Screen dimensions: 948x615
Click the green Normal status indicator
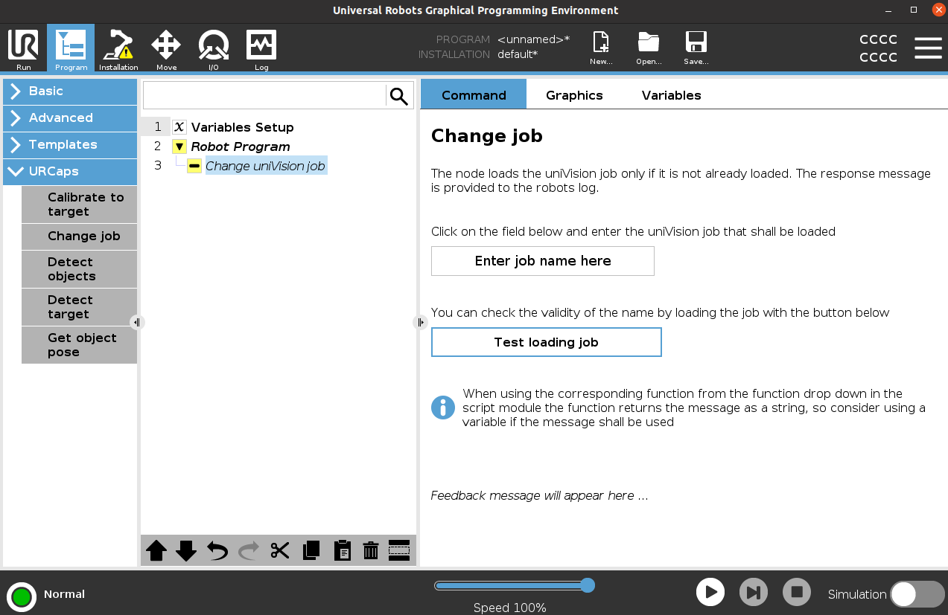[22, 596]
